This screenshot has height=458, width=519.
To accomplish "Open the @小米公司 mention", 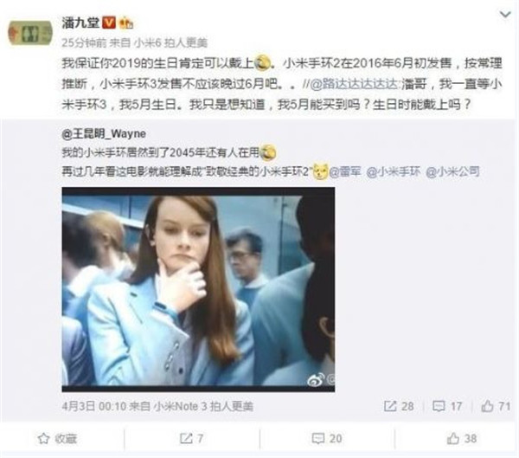I will 452,171.
